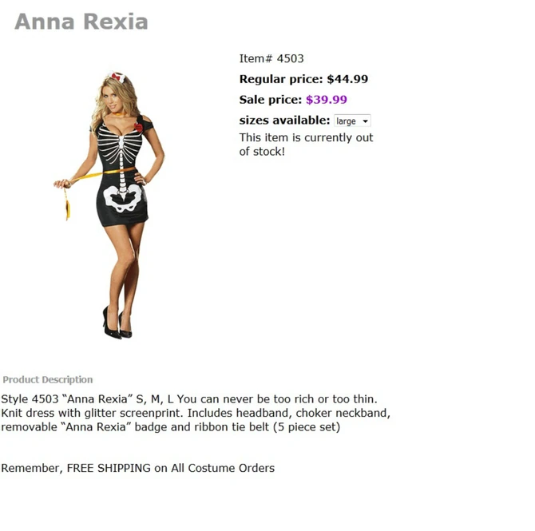The height and width of the screenshot is (531, 535).
Task: Click the arrow on the size selector
Action: click(x=366, y=121)
